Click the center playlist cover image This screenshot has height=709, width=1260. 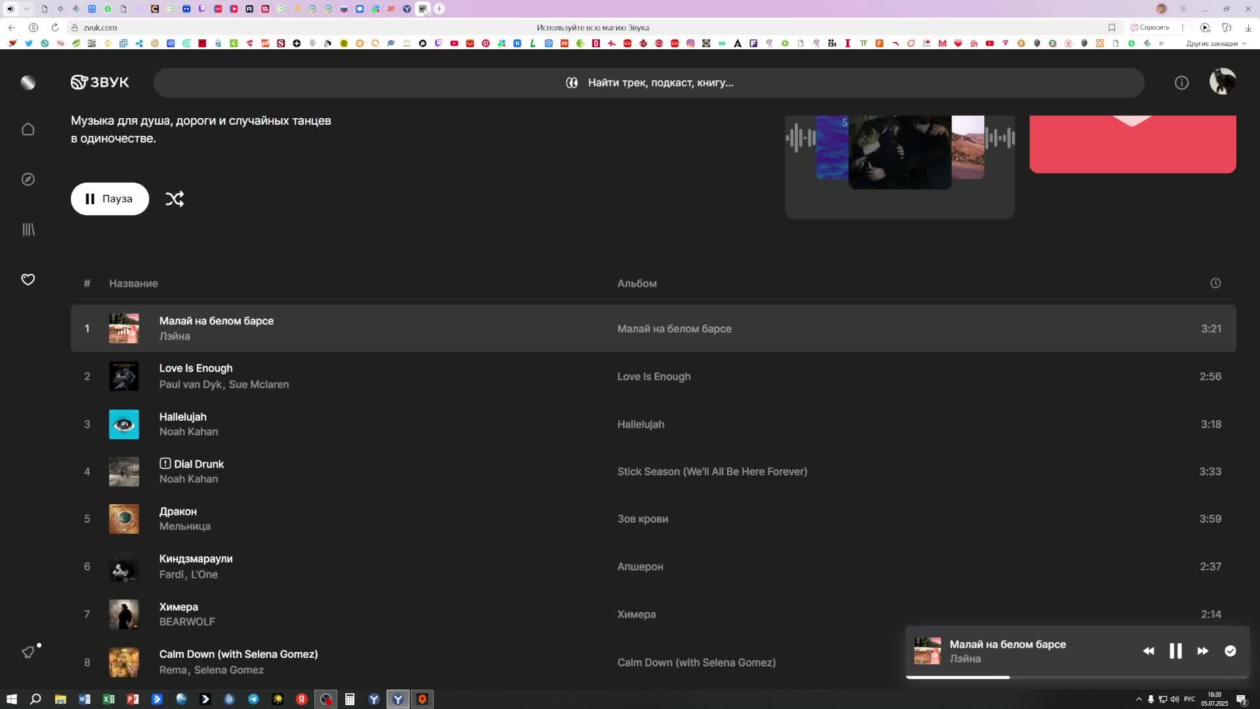pos(900,152)
